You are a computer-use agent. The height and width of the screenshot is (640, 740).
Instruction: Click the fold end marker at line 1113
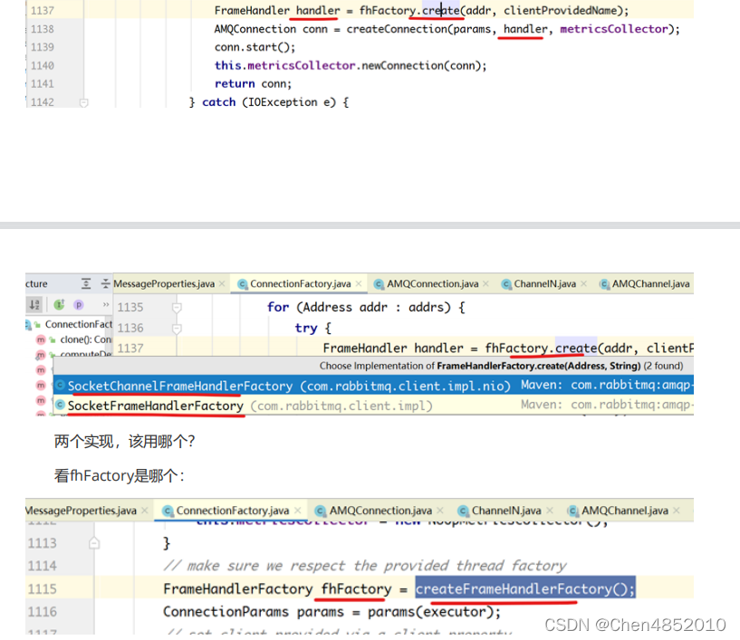click(94, 543)
